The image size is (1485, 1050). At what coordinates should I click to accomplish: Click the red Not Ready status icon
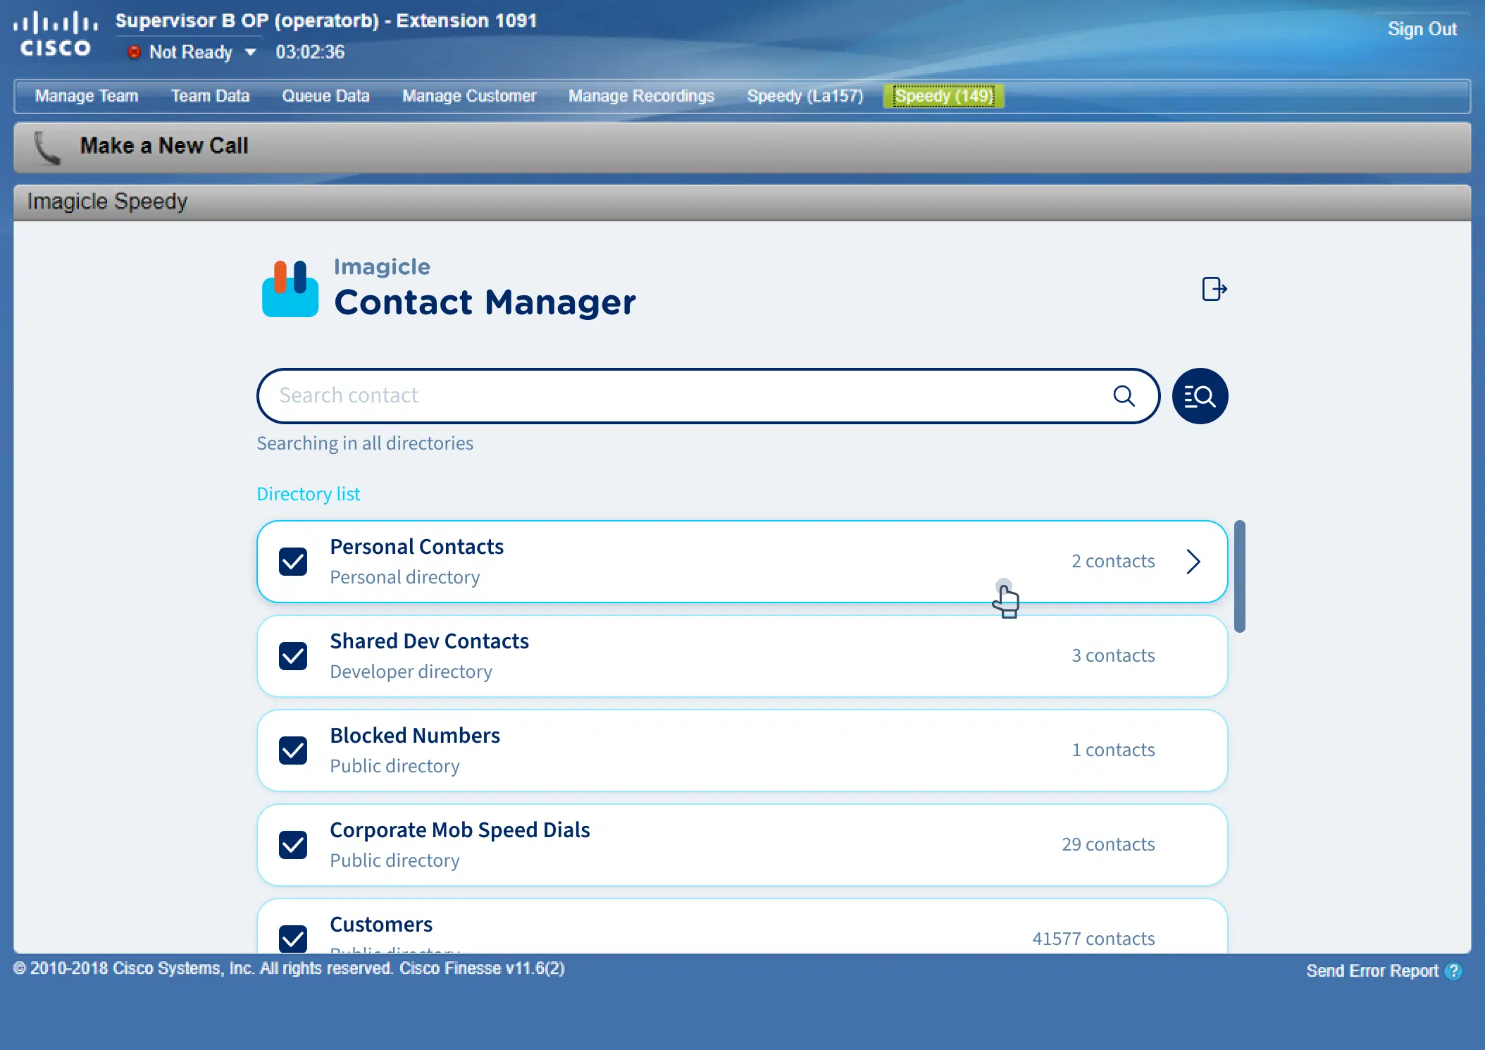pos(134,52)
